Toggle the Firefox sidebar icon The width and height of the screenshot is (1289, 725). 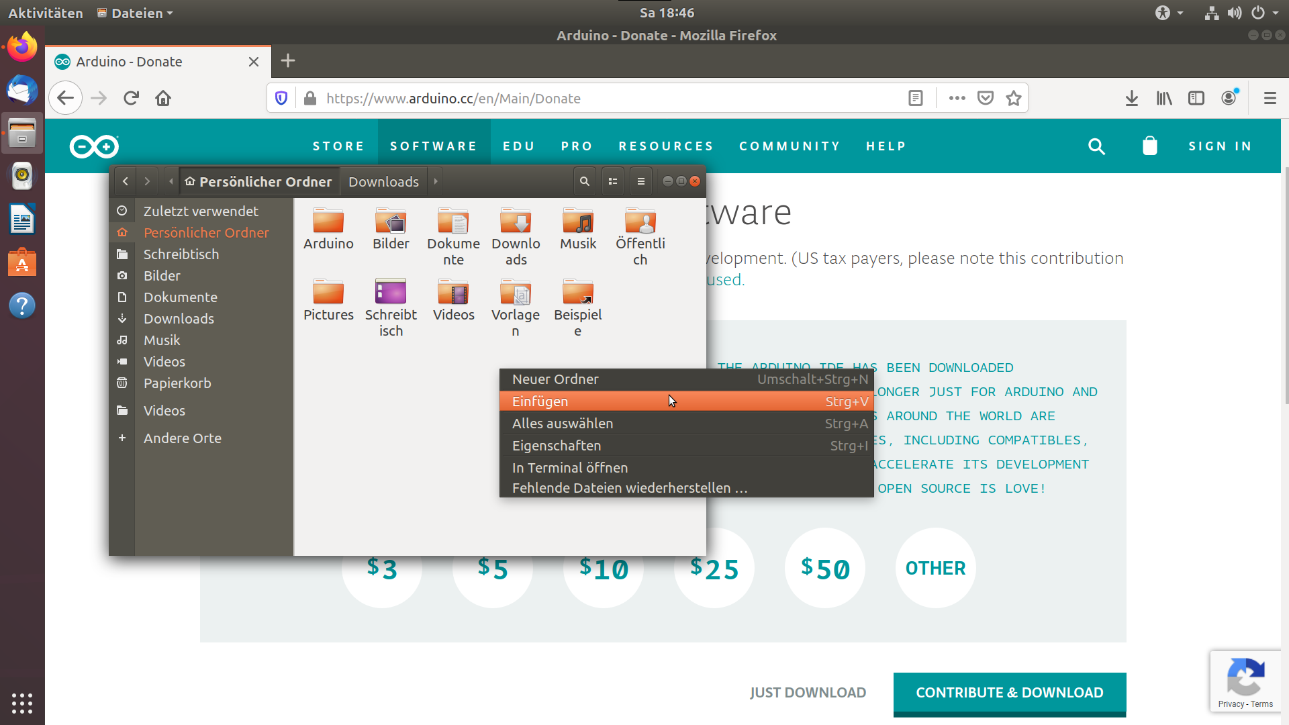tap(1196, 99)
